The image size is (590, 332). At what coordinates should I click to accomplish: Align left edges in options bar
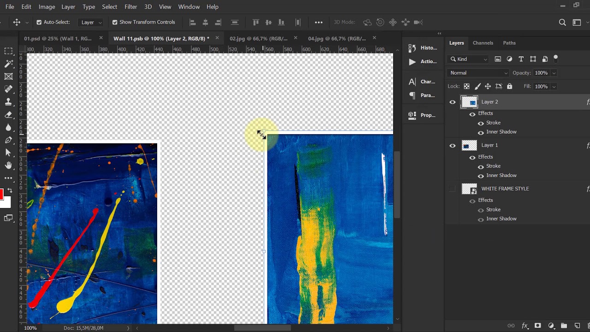[193, 22]
